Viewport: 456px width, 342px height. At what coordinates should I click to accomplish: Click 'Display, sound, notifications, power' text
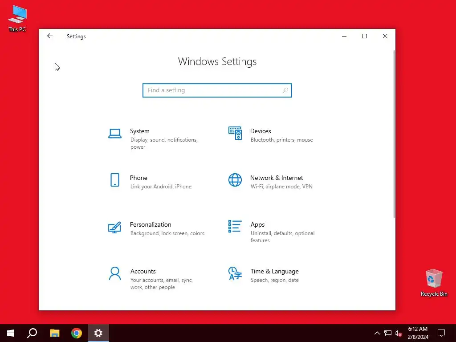click(x=164, y=143)
